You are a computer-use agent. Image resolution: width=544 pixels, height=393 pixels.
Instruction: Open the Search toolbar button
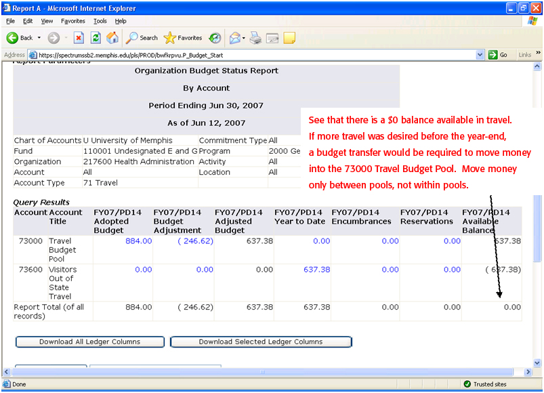(142, 38)
